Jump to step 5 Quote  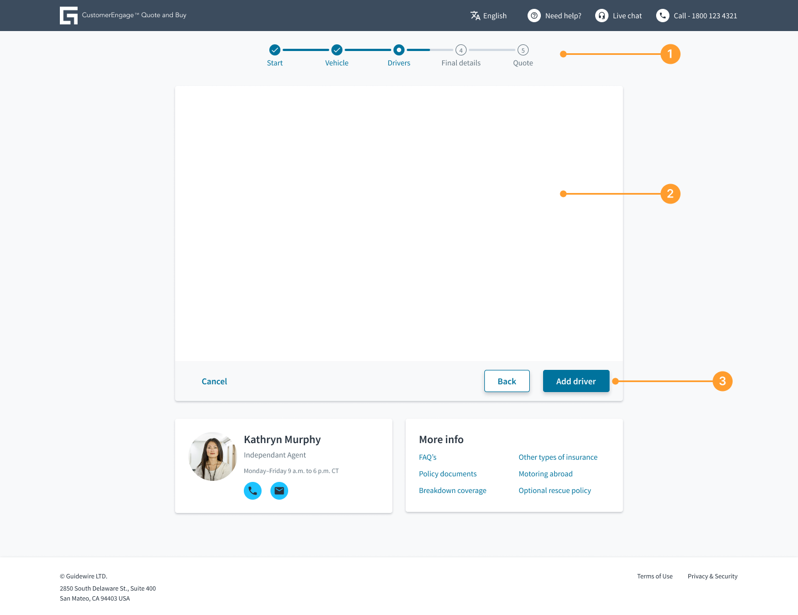click(523, 50)
